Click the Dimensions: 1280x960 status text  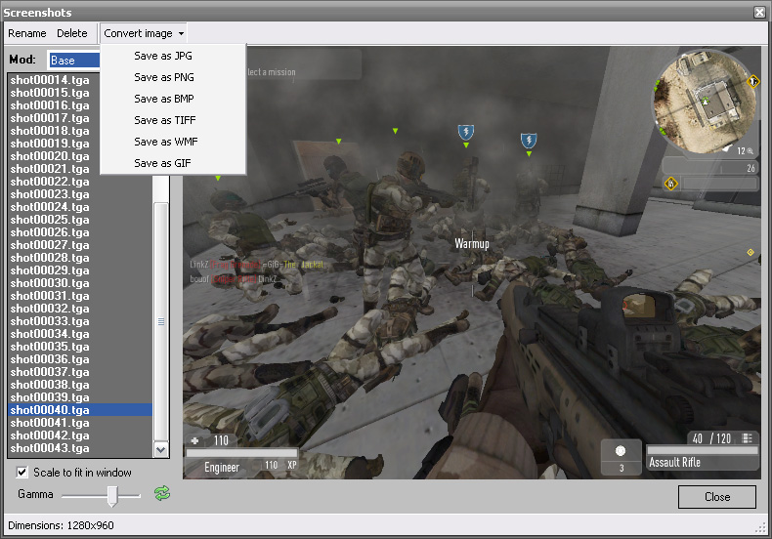click(x=61, y=525)
